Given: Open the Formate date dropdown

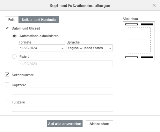Looking at the screenshot, I should click(42, 48).
